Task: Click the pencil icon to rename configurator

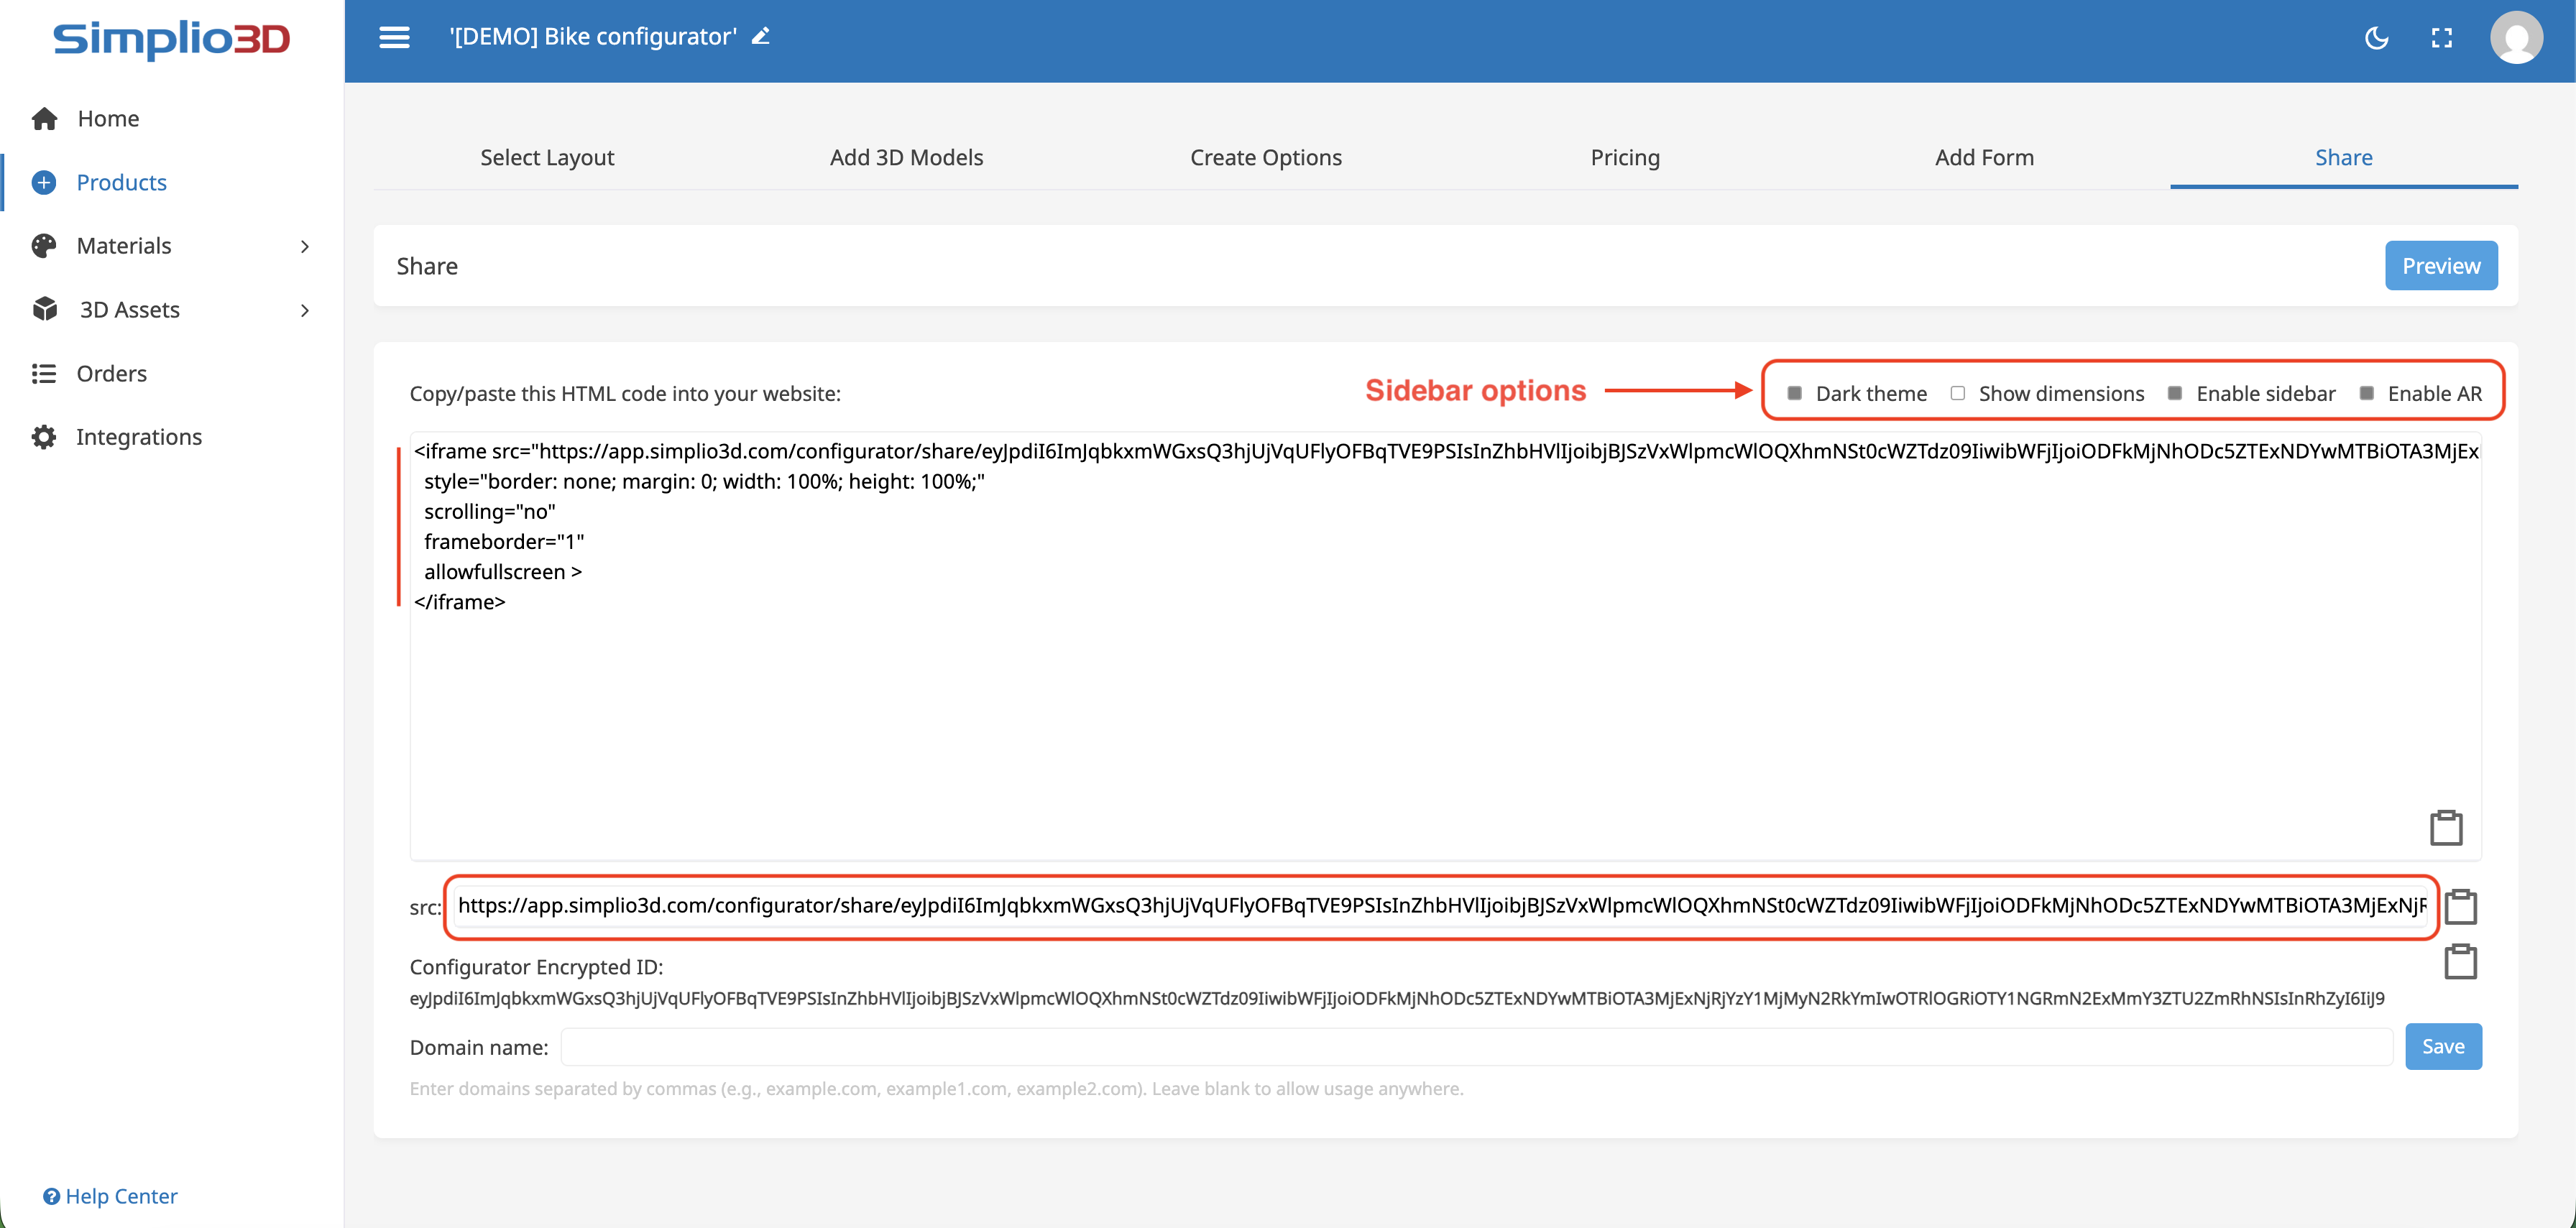Action: pyautogui.click(x=761, y=37)
